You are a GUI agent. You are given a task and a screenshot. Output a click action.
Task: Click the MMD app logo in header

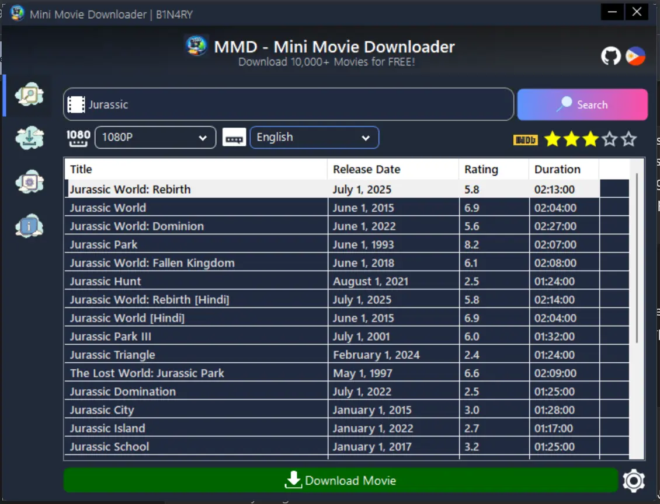196,46
